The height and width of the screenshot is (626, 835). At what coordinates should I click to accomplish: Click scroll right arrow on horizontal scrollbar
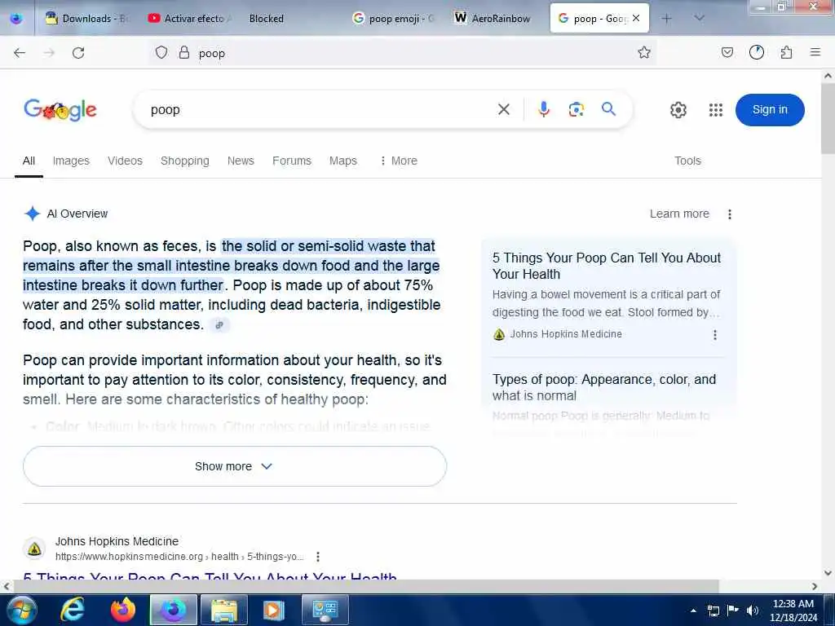coord(815,587)
